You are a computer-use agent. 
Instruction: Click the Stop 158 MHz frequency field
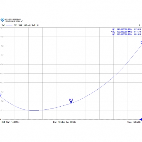pos(134,122)
